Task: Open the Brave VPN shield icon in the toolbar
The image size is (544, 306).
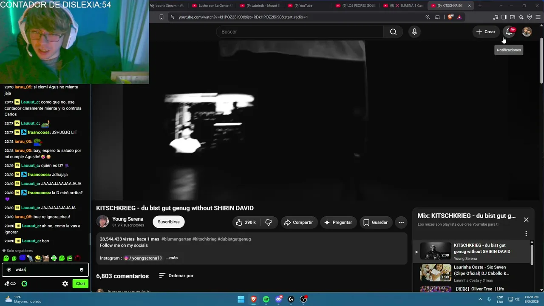Action: pos(530,17)
